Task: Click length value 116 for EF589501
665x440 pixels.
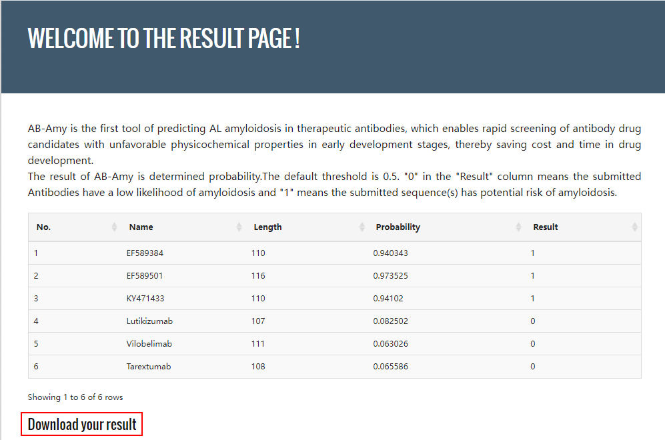Action: click(258, 276)
